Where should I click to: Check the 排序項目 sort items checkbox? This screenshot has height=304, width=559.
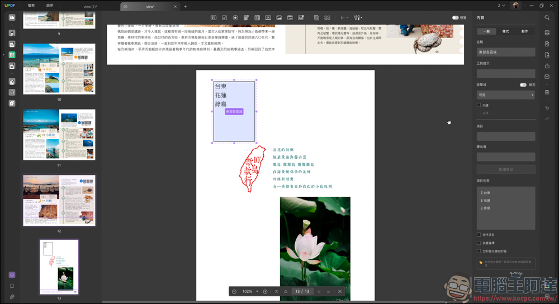point(479,235)
